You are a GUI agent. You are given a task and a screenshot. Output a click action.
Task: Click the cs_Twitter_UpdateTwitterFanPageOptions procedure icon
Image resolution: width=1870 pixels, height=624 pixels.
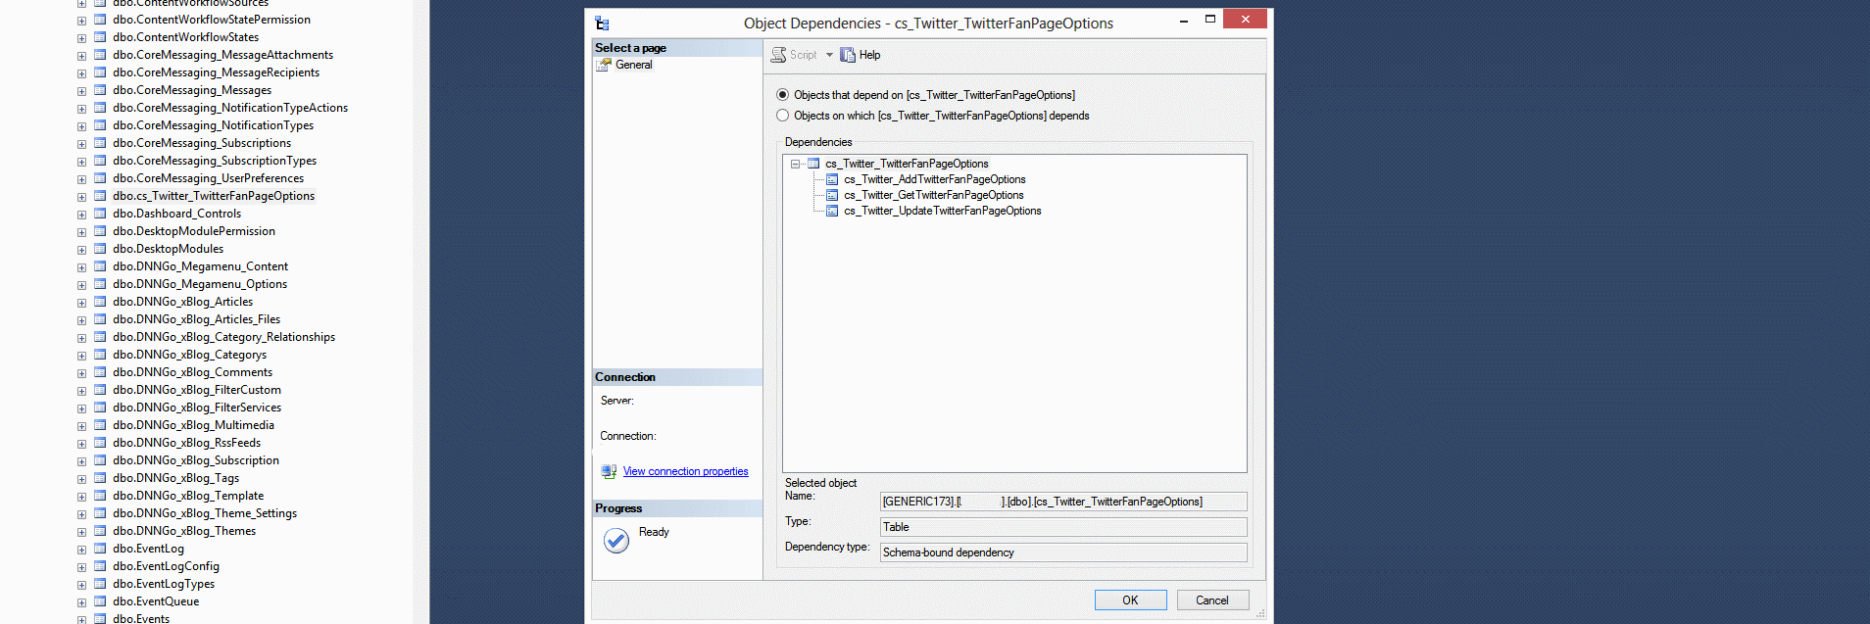tap(832, 211)
